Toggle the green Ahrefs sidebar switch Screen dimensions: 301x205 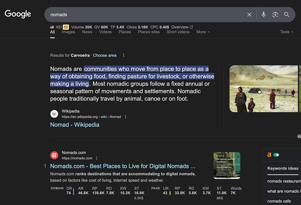click(x=276, y=155)
